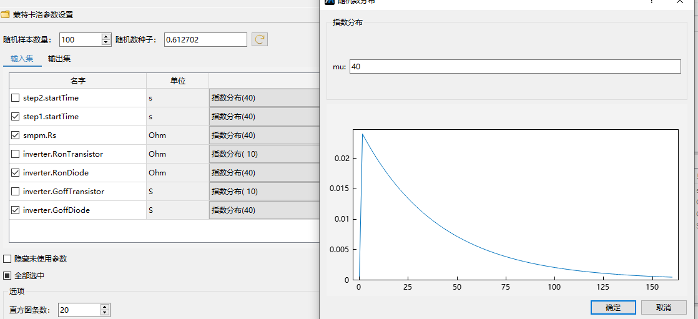The image size is (698, 319).
Task: Click the s unit cell for step1.startTime
Action: pos(177,117)
